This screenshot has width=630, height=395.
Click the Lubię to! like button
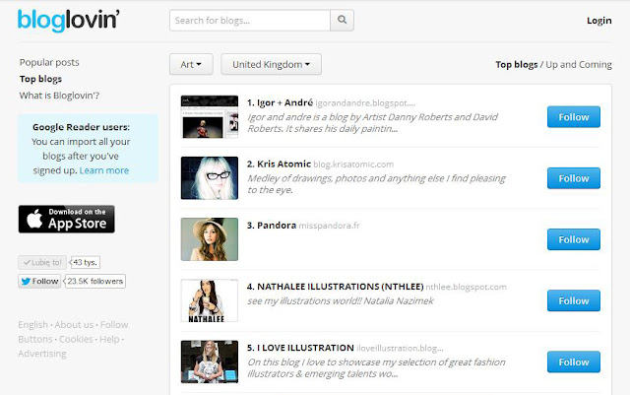[42, 262]
